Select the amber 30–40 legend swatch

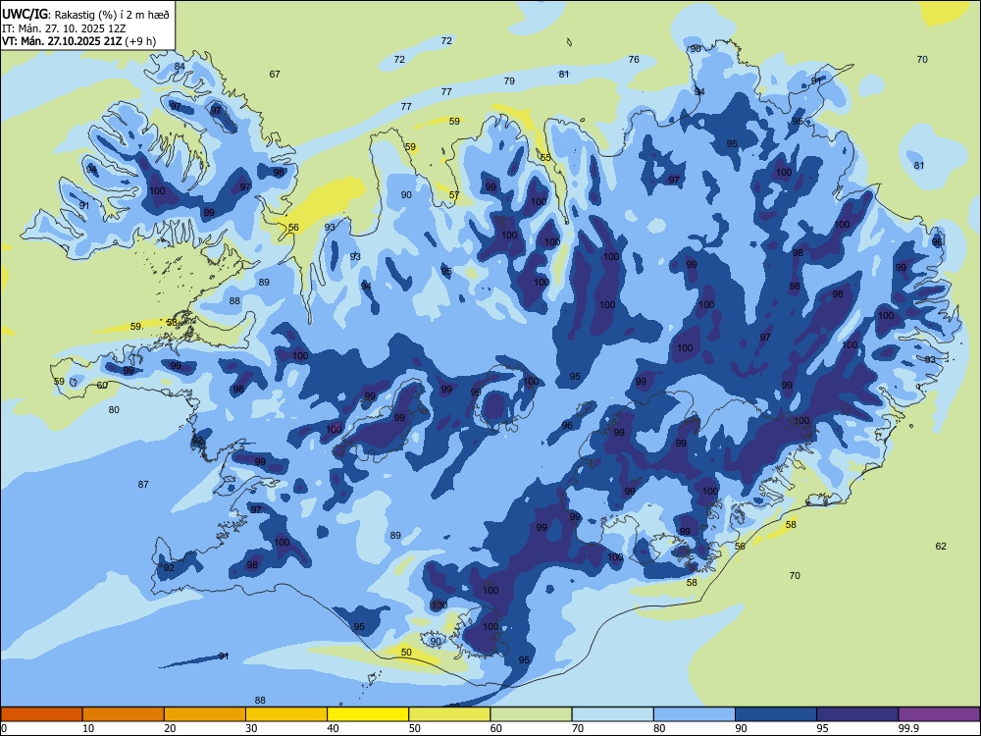[286, 714]
